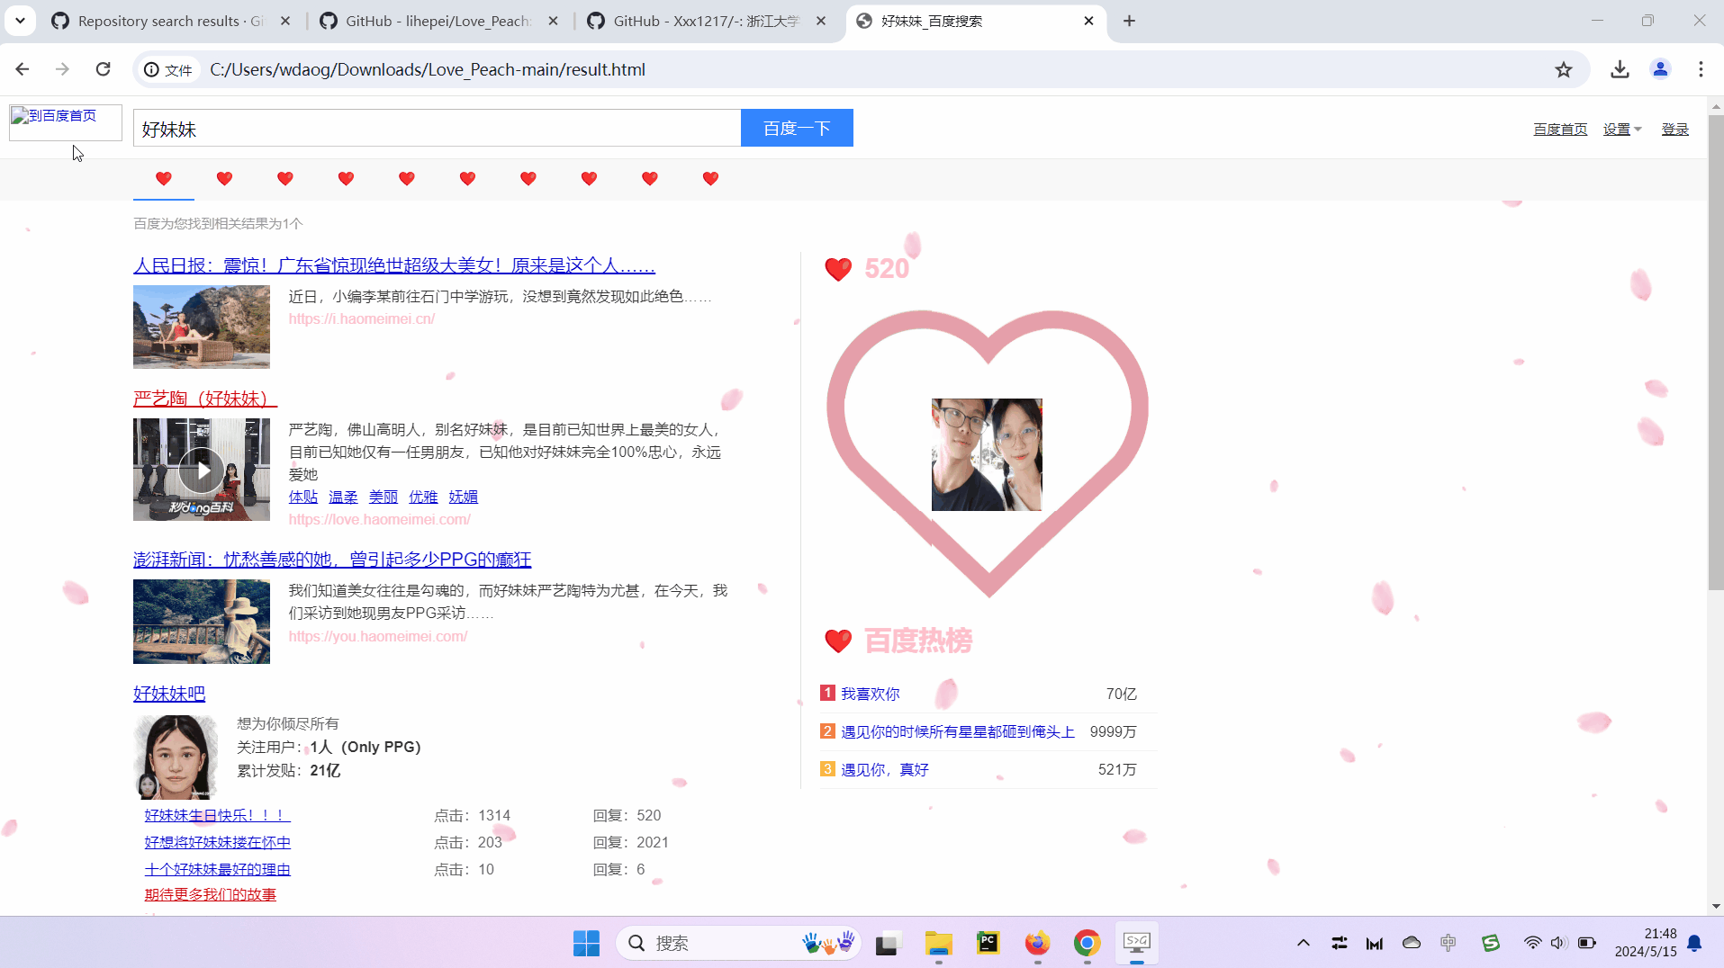Image resolution: width=1724 pixels, height=968 pixels.
Task: Click the 美丽 tag link
Action: 384,497
